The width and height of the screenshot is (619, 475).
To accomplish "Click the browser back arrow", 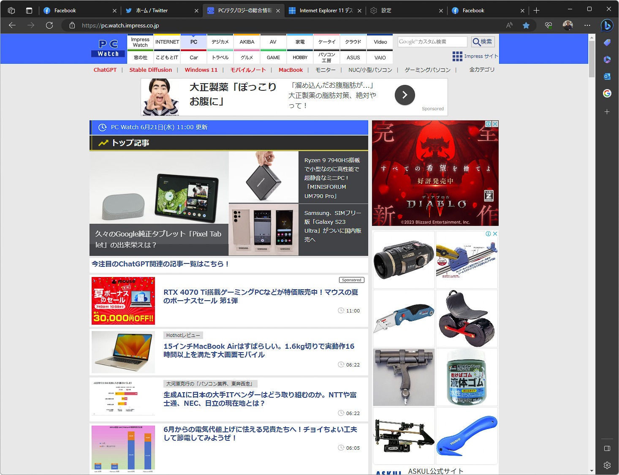I will (12, 25).
